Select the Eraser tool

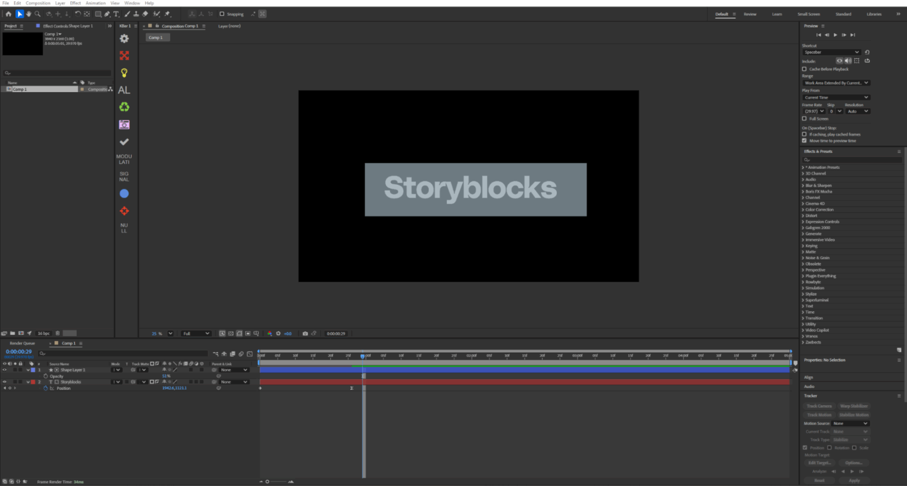click(x=145, y=14)
